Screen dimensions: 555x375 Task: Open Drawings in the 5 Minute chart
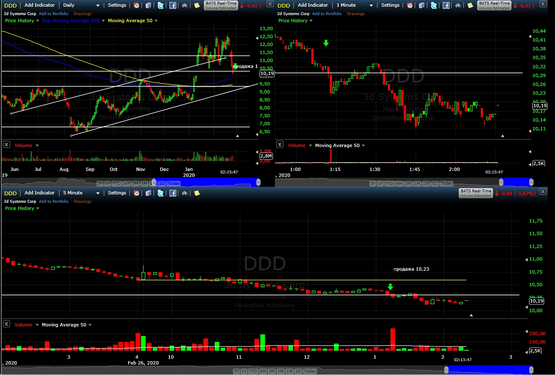point(82,202)
